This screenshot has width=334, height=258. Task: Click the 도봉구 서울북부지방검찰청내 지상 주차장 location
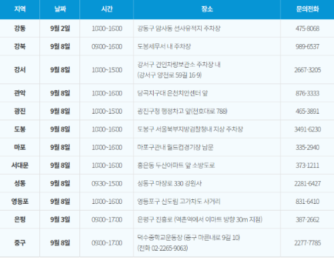(190, 129)
